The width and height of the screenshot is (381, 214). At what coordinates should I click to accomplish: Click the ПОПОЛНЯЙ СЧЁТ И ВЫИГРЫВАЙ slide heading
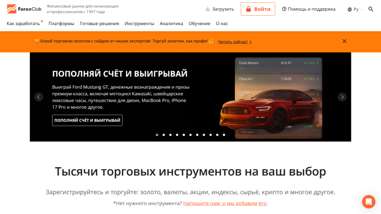pos(120,73)
